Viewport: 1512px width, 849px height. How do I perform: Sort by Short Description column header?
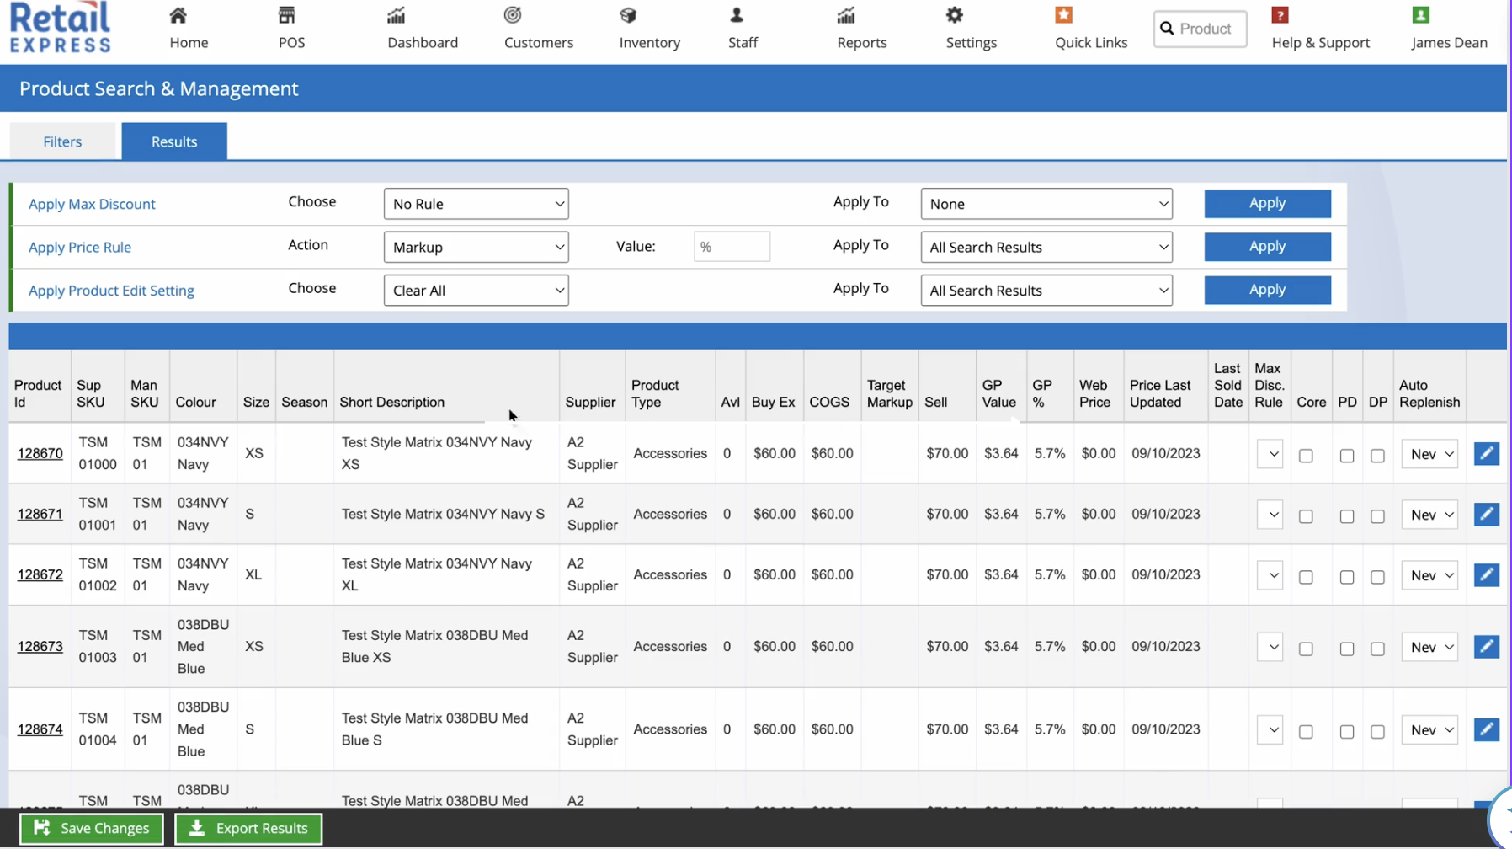click(x=391, y=403)
